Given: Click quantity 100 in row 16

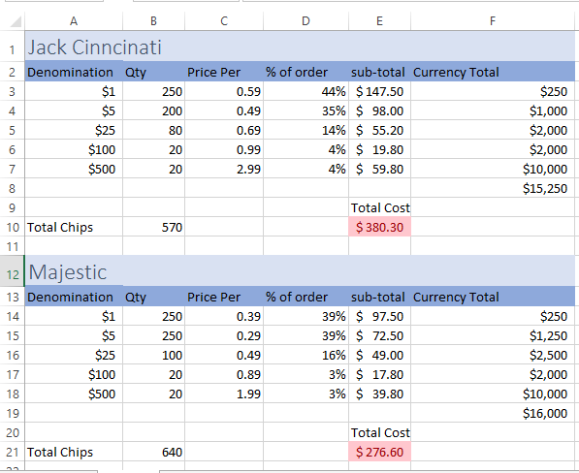Looking at the screenshot, I should pyautogui.click(x=153, y=355).
